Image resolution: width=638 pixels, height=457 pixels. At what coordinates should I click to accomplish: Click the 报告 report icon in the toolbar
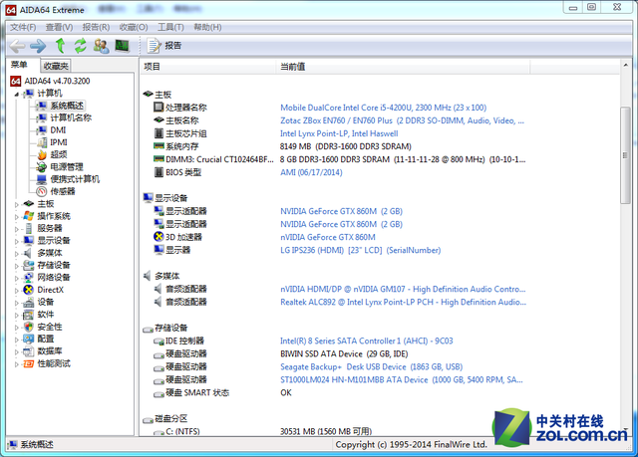155,46
